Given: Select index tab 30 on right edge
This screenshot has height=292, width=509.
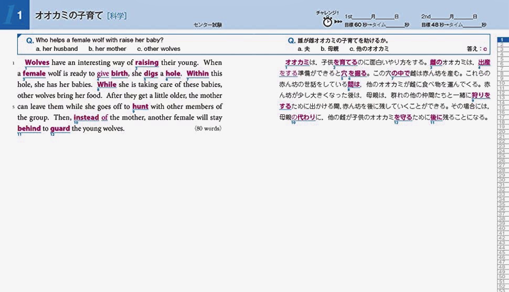Looking at the screenshot, I should 502,180.
